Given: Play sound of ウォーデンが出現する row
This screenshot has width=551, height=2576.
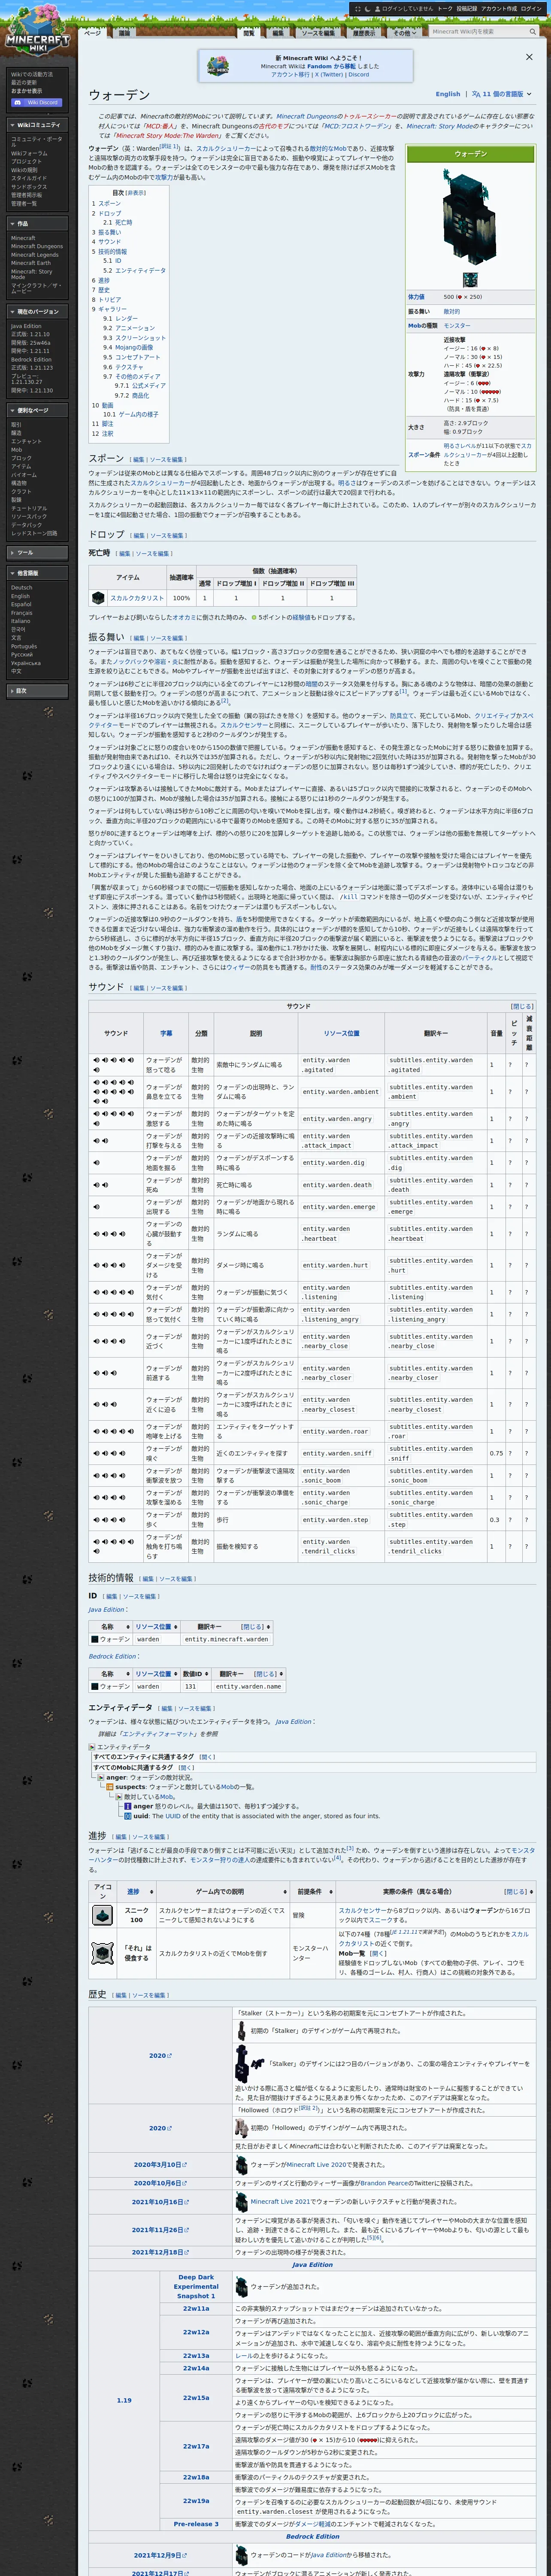Looking at the screenshot, I should click(x=97, y=1207).
